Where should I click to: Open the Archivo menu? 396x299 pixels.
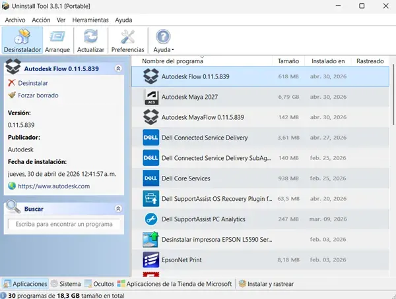pyautogui.click(x=15, y=20)
